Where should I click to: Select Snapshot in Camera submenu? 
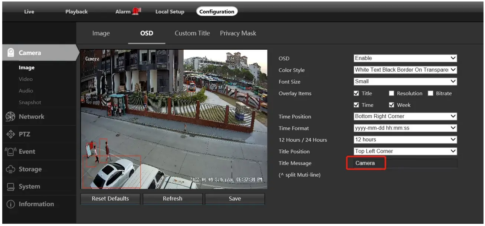(x=30, y=102)
